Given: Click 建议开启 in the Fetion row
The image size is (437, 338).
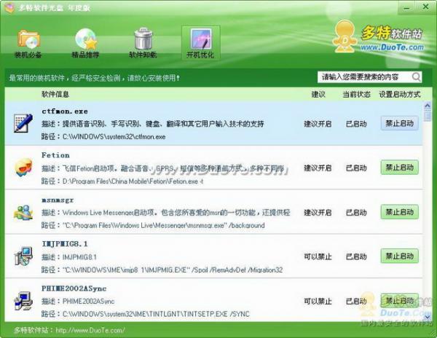Looking at the screenshot, I should [318, 168].
